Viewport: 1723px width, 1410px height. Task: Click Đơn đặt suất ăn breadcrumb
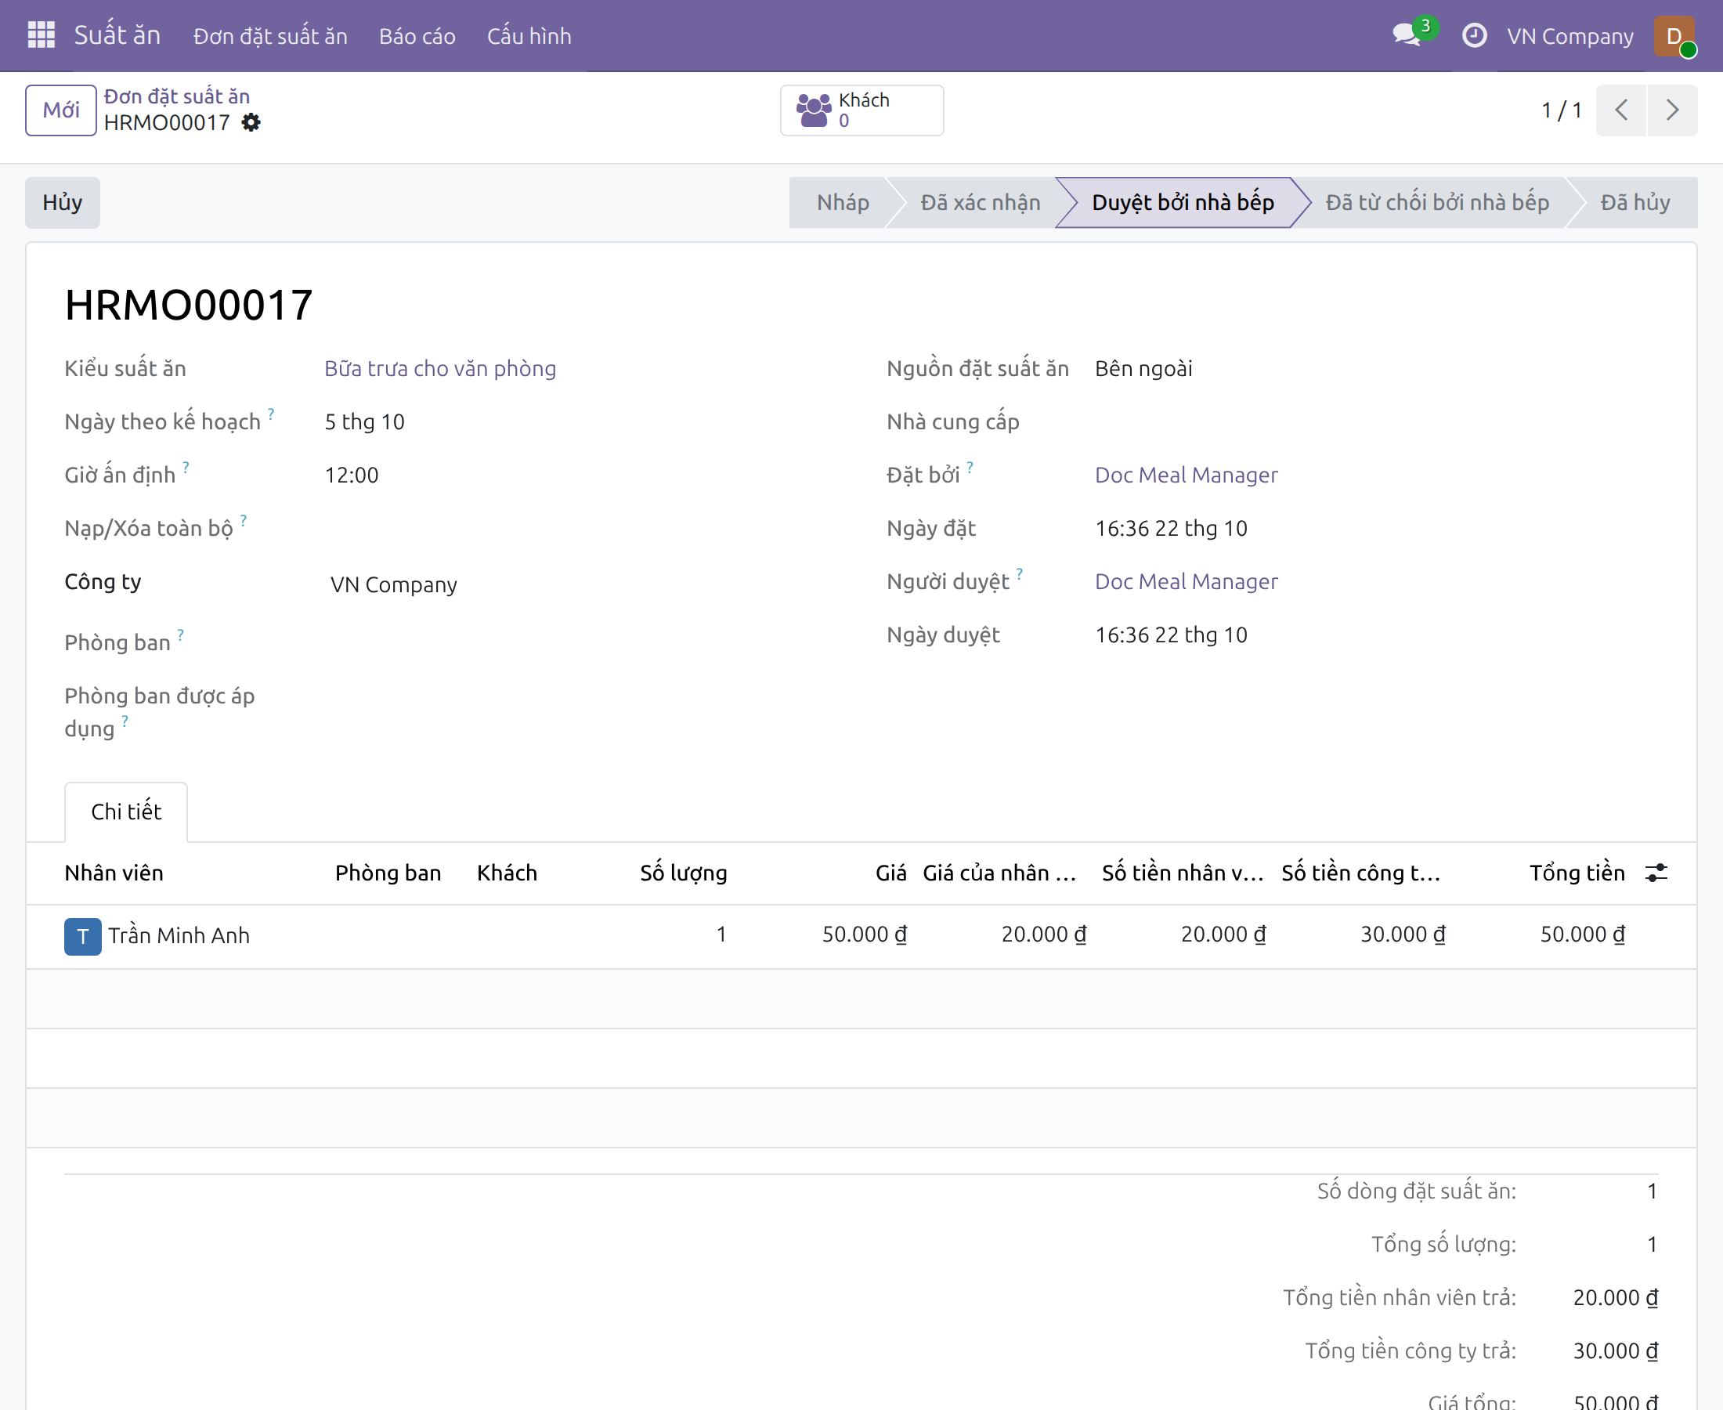177,96
